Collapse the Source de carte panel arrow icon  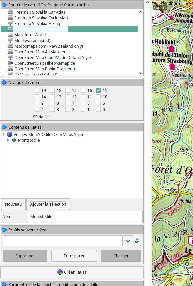[x=4, y=5]
